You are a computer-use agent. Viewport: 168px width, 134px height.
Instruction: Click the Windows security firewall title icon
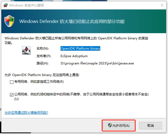tap(6, 5)
